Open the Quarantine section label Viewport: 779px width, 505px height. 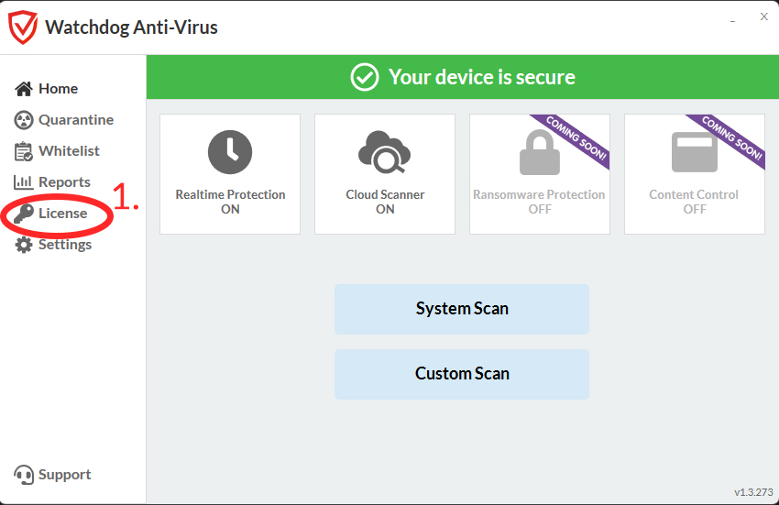pos(76,120)
